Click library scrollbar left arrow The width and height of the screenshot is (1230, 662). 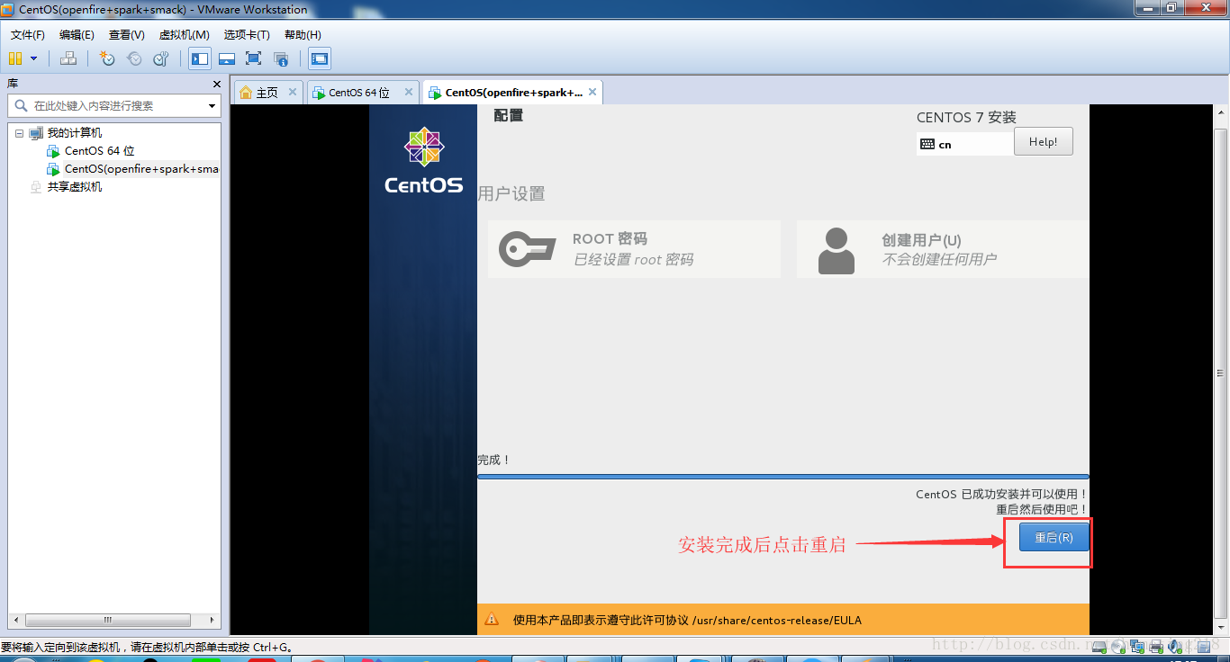point(14,621)
